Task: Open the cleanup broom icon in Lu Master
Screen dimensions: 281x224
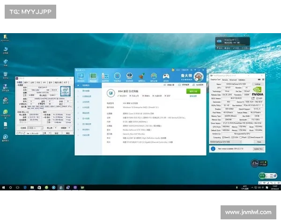Action: 141,76
